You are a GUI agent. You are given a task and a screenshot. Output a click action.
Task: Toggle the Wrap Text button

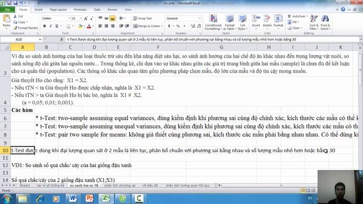tap(142, 18)
